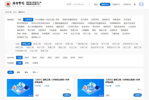Viewport: 149px width, 100px height.
Task: Click the 首页 breadcrumb link
Action: (15, 12)
